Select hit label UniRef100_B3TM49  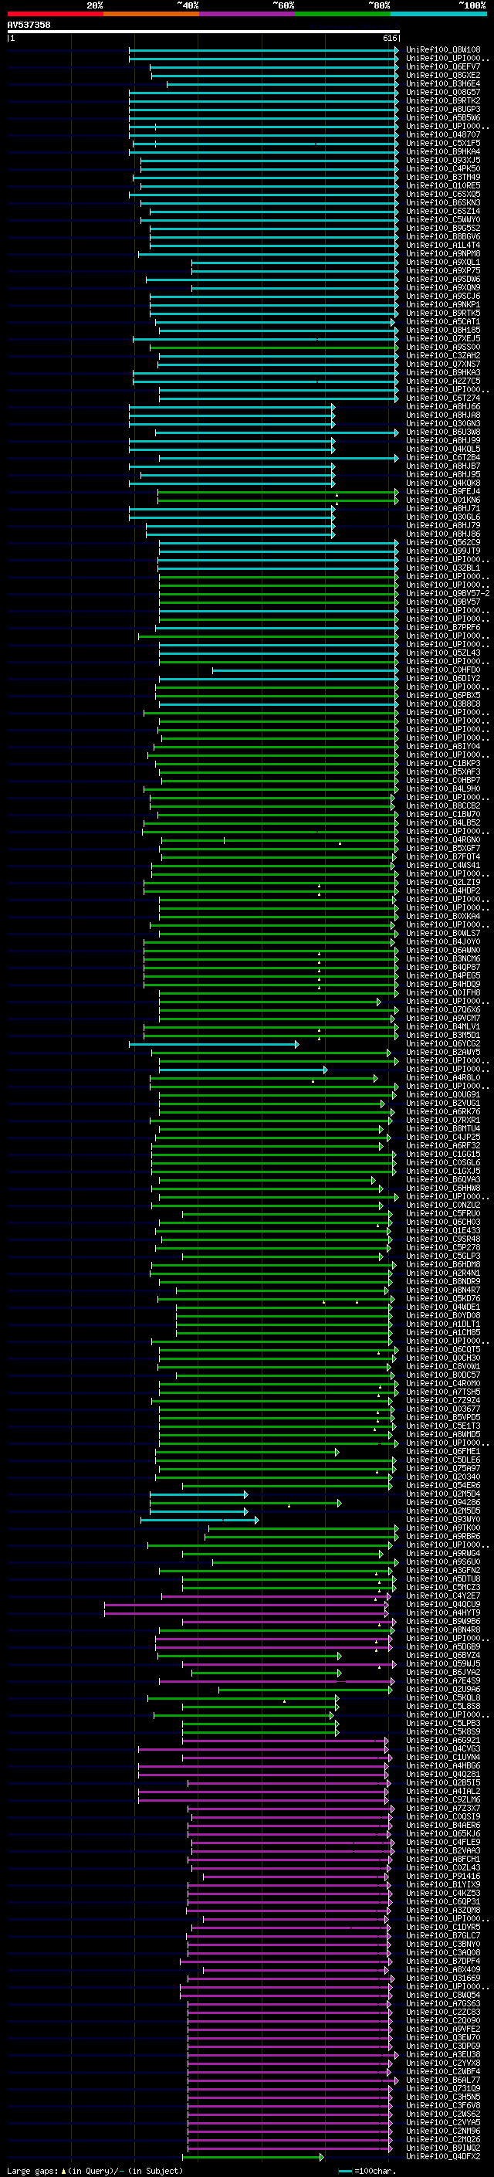(442, 178)
